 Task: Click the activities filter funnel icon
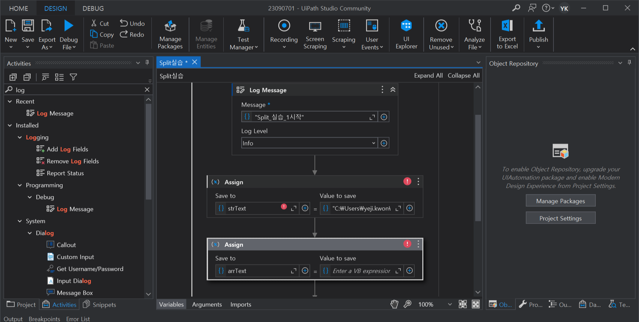tap(73, 77)
